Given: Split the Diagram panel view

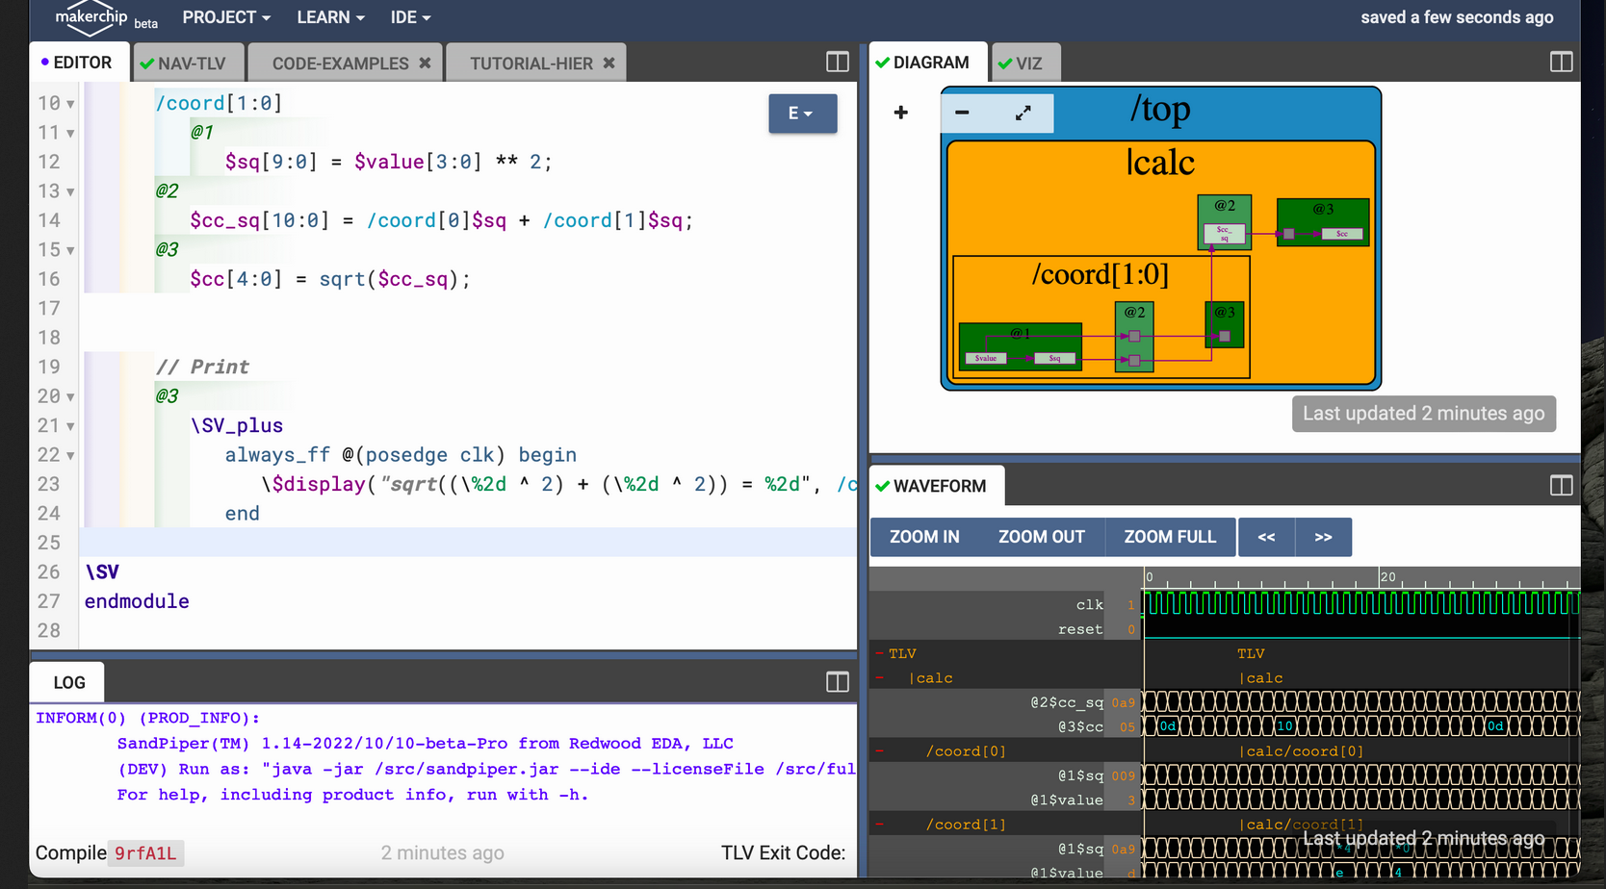Looking at the screenshot, I should pyautogui.click(x=1561, y=62).
